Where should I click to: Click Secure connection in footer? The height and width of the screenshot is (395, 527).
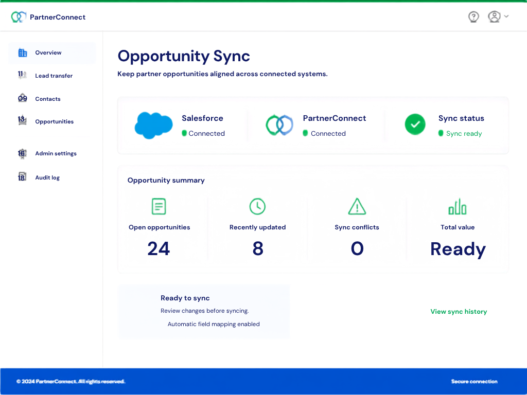click(474, 382)
